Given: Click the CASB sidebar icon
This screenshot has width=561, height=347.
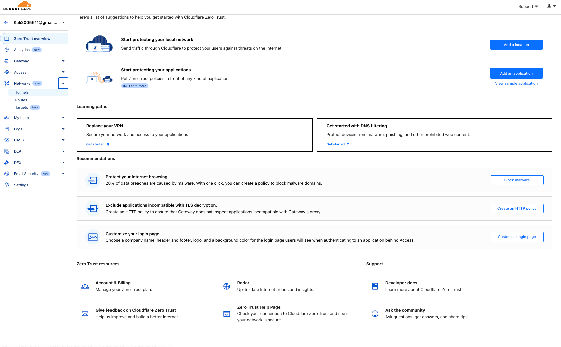Looking at the screenshot, I should 7,140.
